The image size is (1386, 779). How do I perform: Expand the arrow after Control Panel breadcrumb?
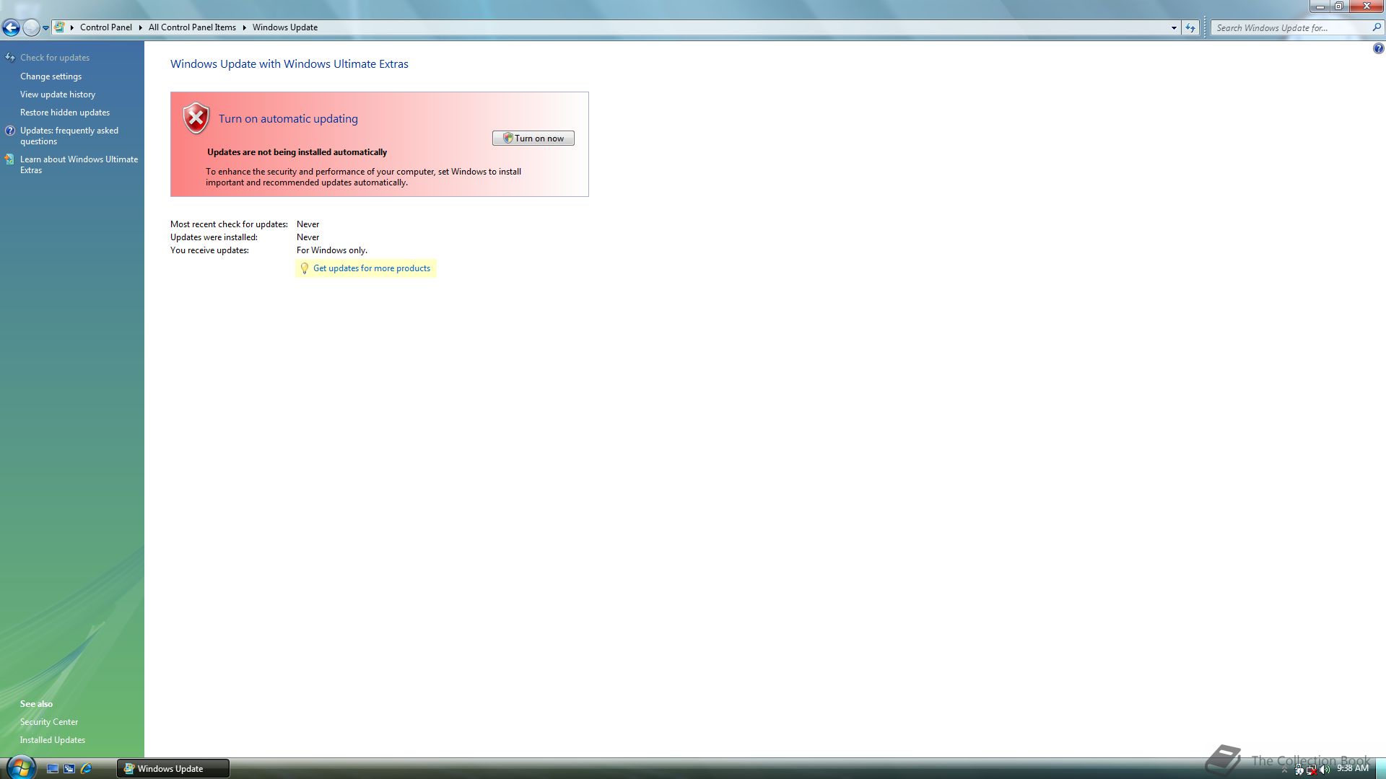[x=140, y=27]
